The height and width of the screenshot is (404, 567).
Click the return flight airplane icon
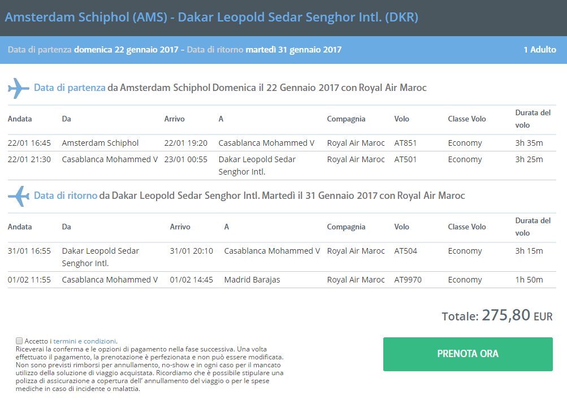tap(19, 196)
